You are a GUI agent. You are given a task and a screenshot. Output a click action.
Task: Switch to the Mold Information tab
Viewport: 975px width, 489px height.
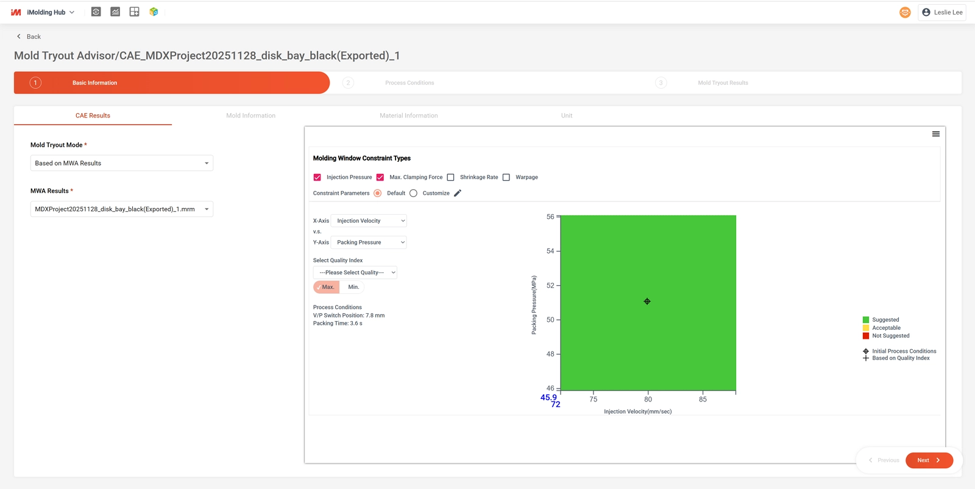click(250, 116)
